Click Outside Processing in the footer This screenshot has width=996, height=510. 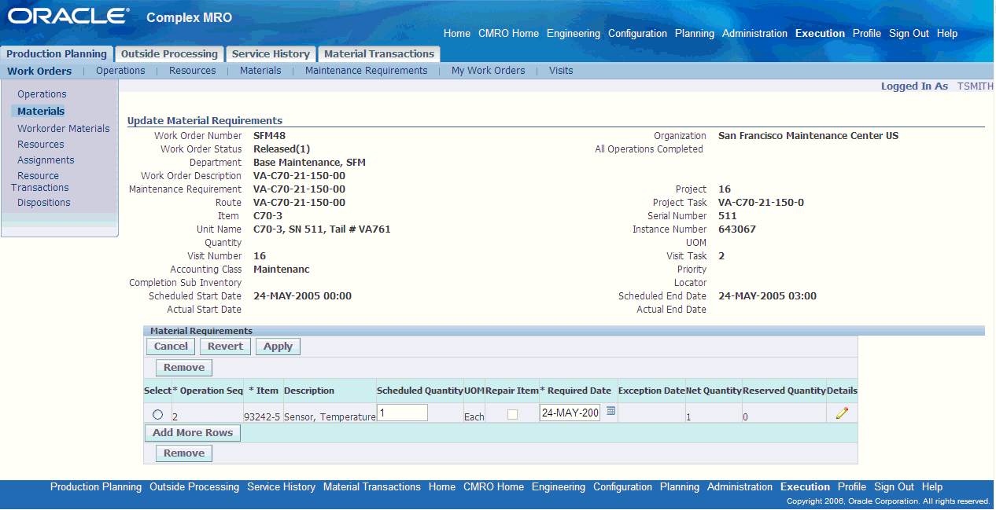point(194,487)
